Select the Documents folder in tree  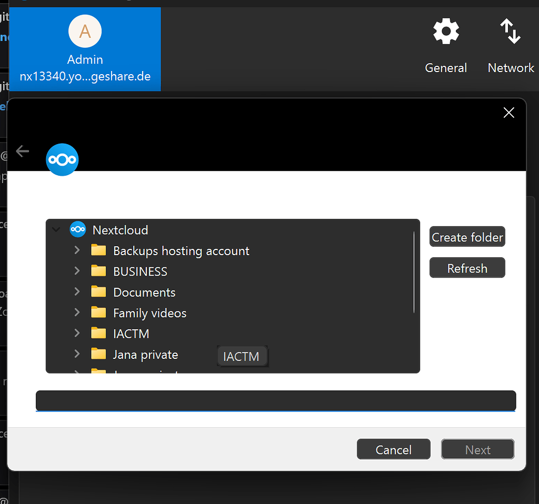[144, 292]
